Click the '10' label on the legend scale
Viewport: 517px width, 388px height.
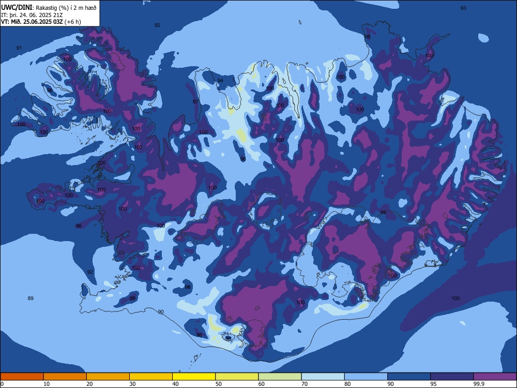47,384
